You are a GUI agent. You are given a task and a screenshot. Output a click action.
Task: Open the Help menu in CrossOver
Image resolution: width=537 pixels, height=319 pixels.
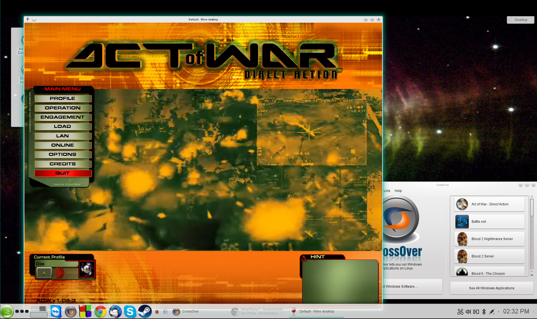[398, 191]
